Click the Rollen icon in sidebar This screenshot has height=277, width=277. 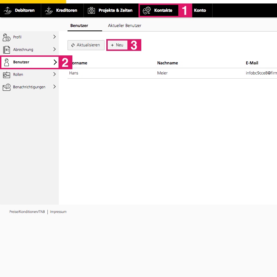pyautogui.click(x=6, y=75)
